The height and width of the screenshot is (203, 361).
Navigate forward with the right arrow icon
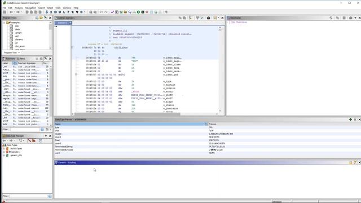coord(18,12)
